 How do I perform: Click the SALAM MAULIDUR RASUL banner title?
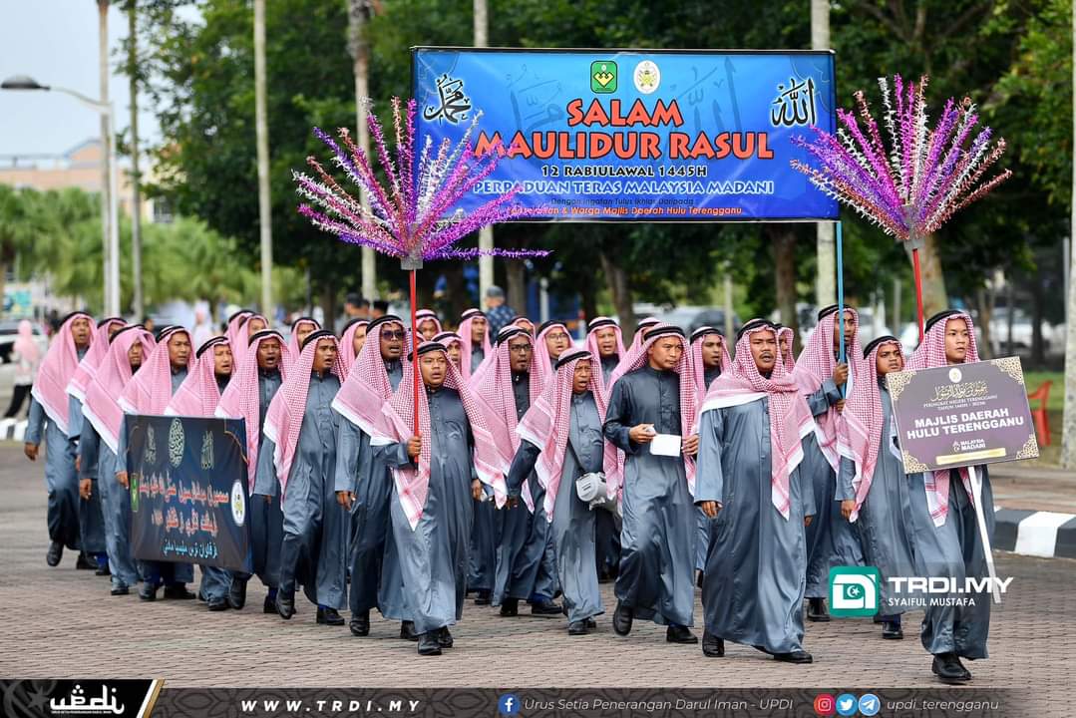624,130
